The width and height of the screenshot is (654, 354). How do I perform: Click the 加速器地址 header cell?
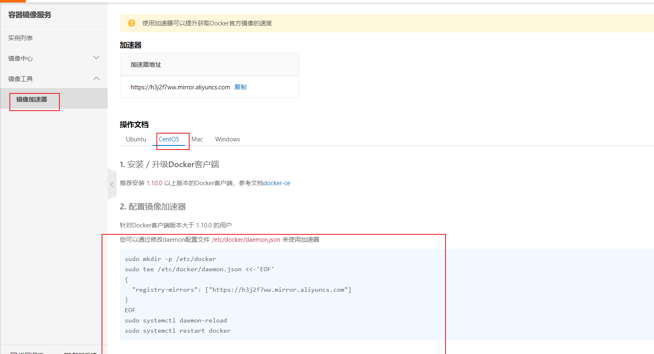[x=209, y=64]
